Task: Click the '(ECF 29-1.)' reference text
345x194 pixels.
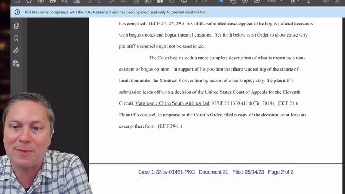Action: click(x=170, y=126)
